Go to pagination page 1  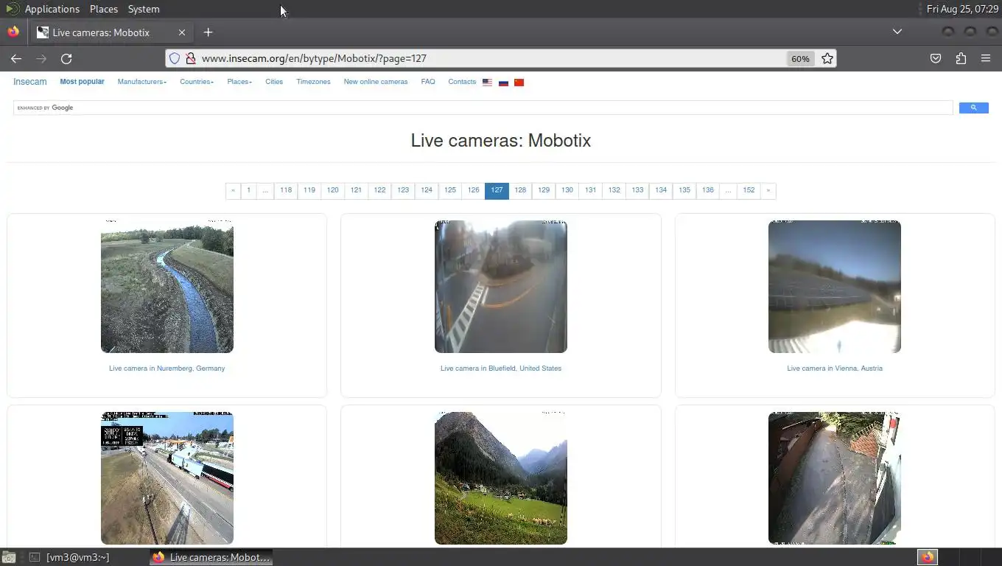point(248,190)
